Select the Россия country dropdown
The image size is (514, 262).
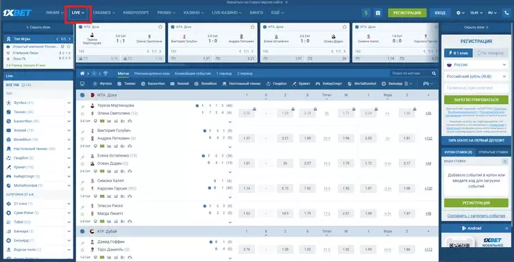[476, 65]
